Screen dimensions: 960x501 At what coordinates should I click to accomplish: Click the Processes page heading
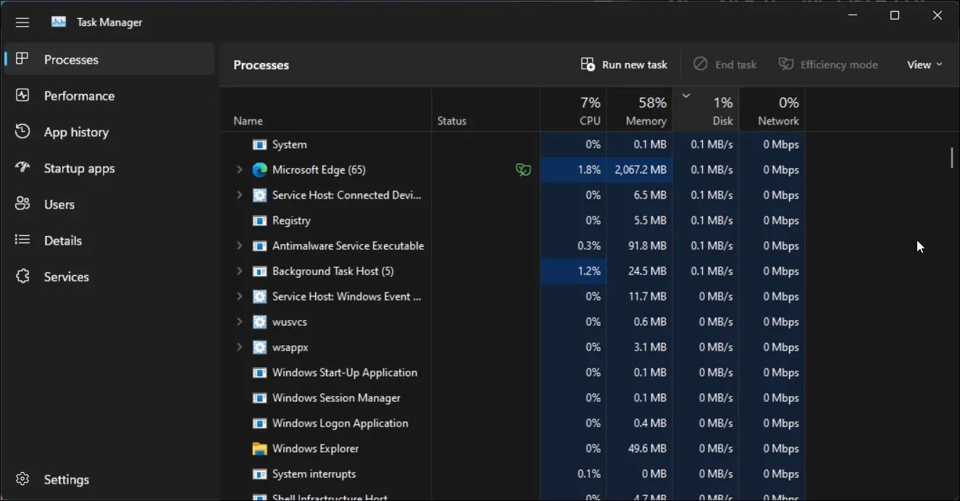click(261, 64)
